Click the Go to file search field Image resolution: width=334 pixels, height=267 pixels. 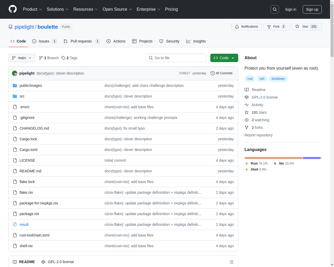pyautogui.click(x=176, y=58)
